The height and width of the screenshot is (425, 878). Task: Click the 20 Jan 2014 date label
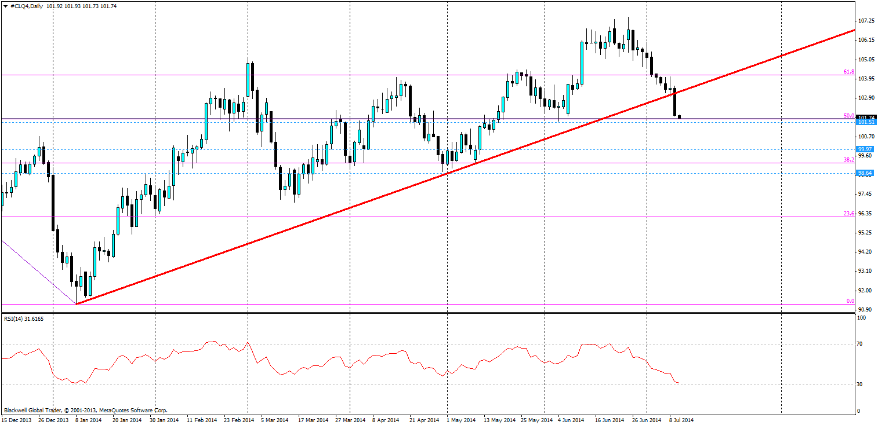[x=126, y=420]
